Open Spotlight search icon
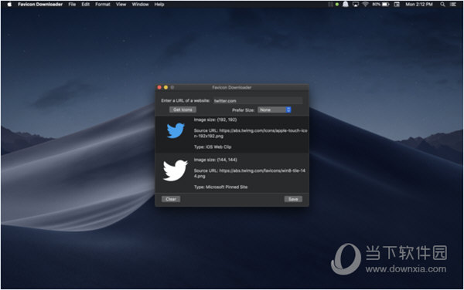The width and height of the screenshot is (464, 290). point(442,4)
